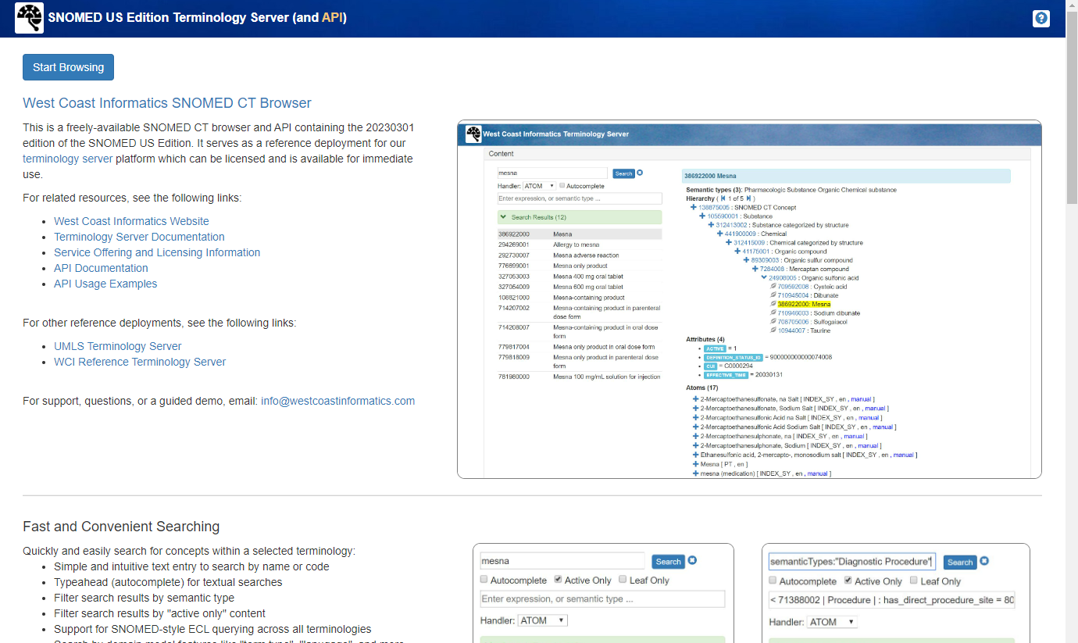Click the Search button in the Diagnostic Procedure panel

960,562
